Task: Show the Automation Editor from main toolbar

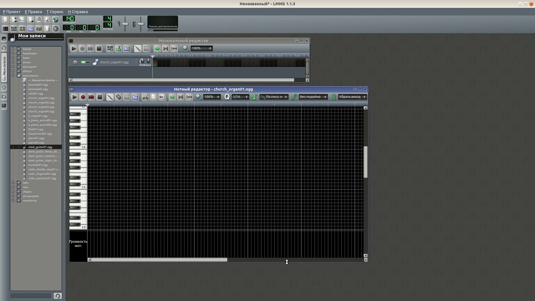Action: pyautogui.click(x=31, y=28)
